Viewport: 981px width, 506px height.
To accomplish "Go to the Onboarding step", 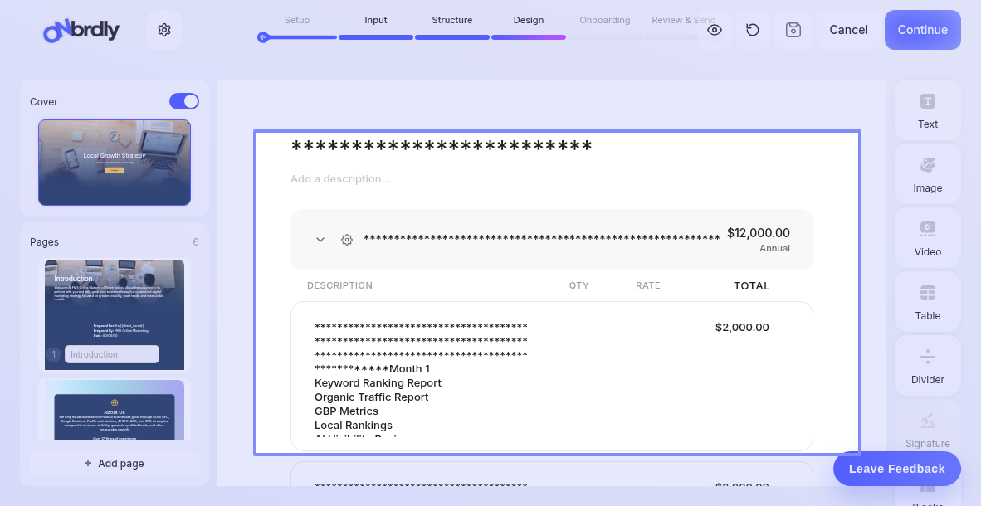I will (x=604, y=20).
